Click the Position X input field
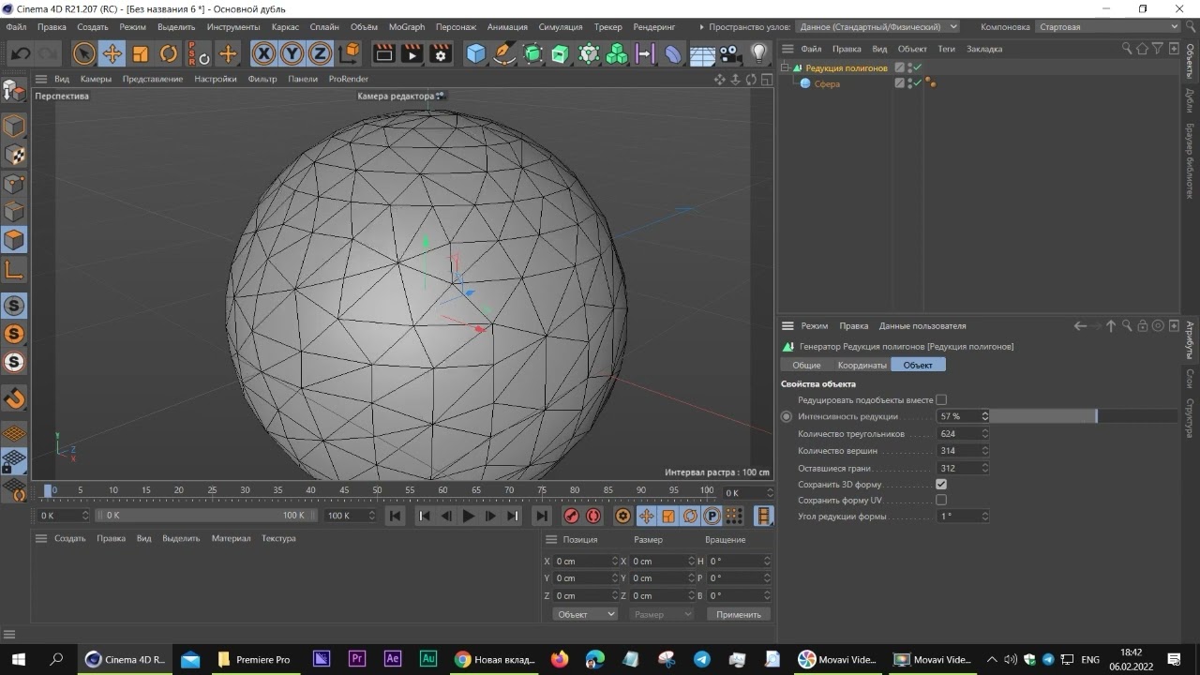 pyautogui.click(x=585, y=562)
